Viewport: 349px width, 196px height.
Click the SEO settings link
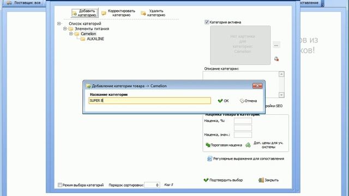click(274, 106)
